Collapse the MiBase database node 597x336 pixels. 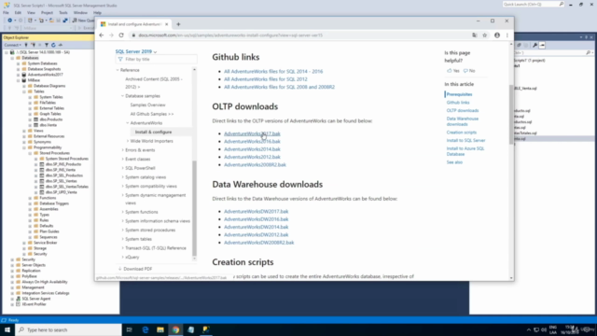click(18, 80)
